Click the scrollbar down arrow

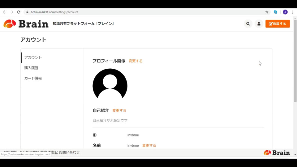pyautogui.click(x=295, y=155)
